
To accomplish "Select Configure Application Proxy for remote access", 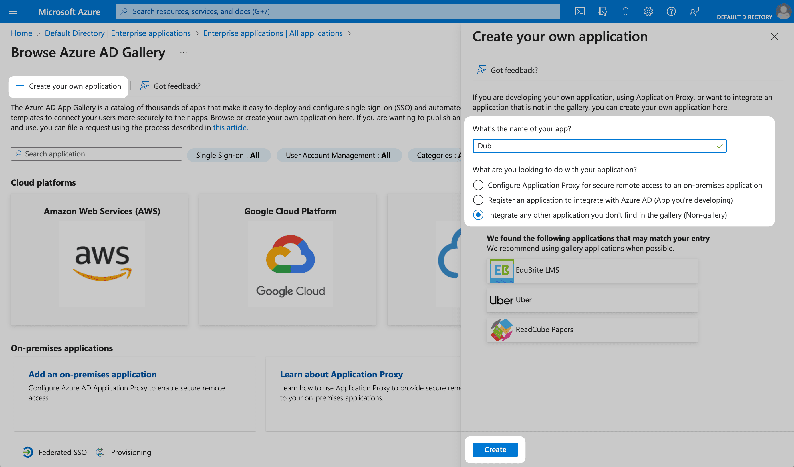I will point(478,185).
